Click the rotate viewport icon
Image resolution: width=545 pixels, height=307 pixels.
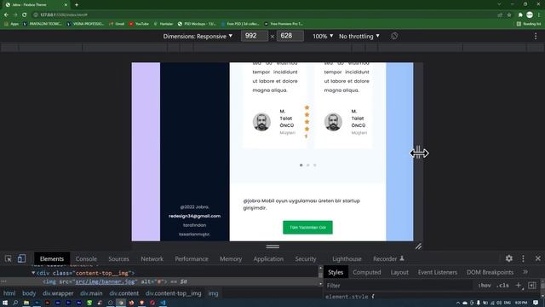click(394, 36)
